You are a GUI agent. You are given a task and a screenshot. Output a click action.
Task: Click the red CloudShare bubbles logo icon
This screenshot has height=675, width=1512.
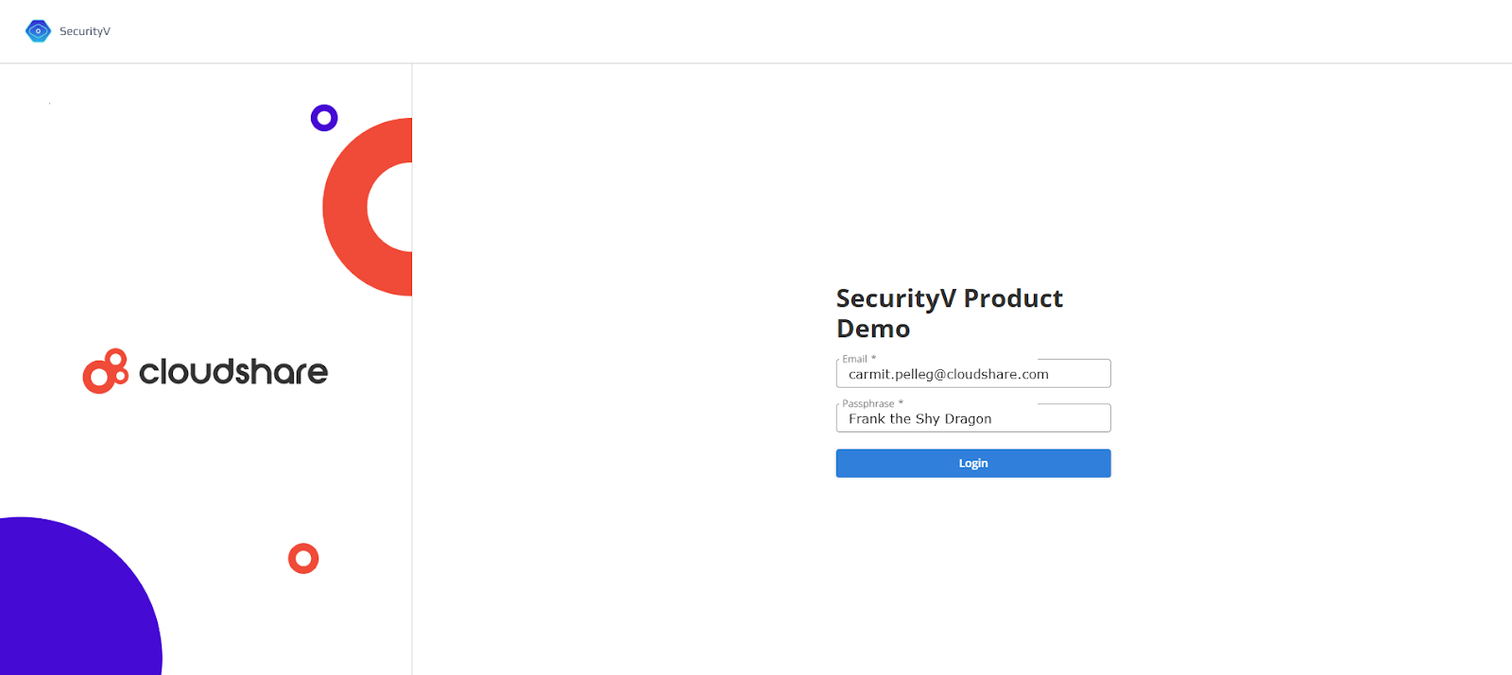105,371
